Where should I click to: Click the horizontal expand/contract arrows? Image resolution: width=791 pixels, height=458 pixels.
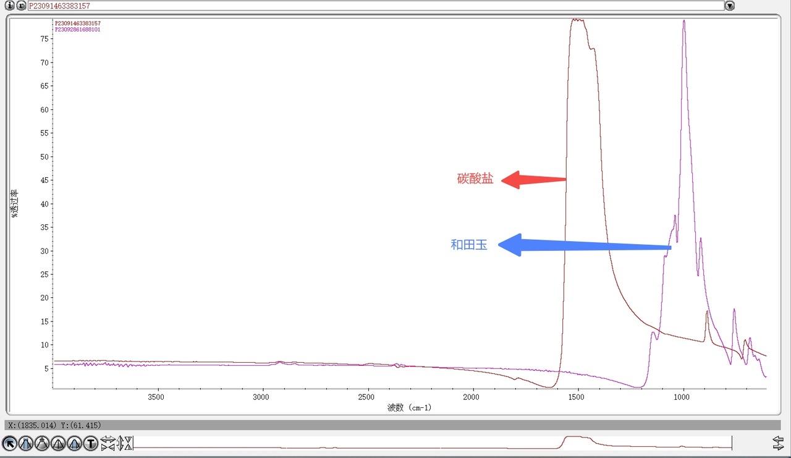tap(108, 443)
